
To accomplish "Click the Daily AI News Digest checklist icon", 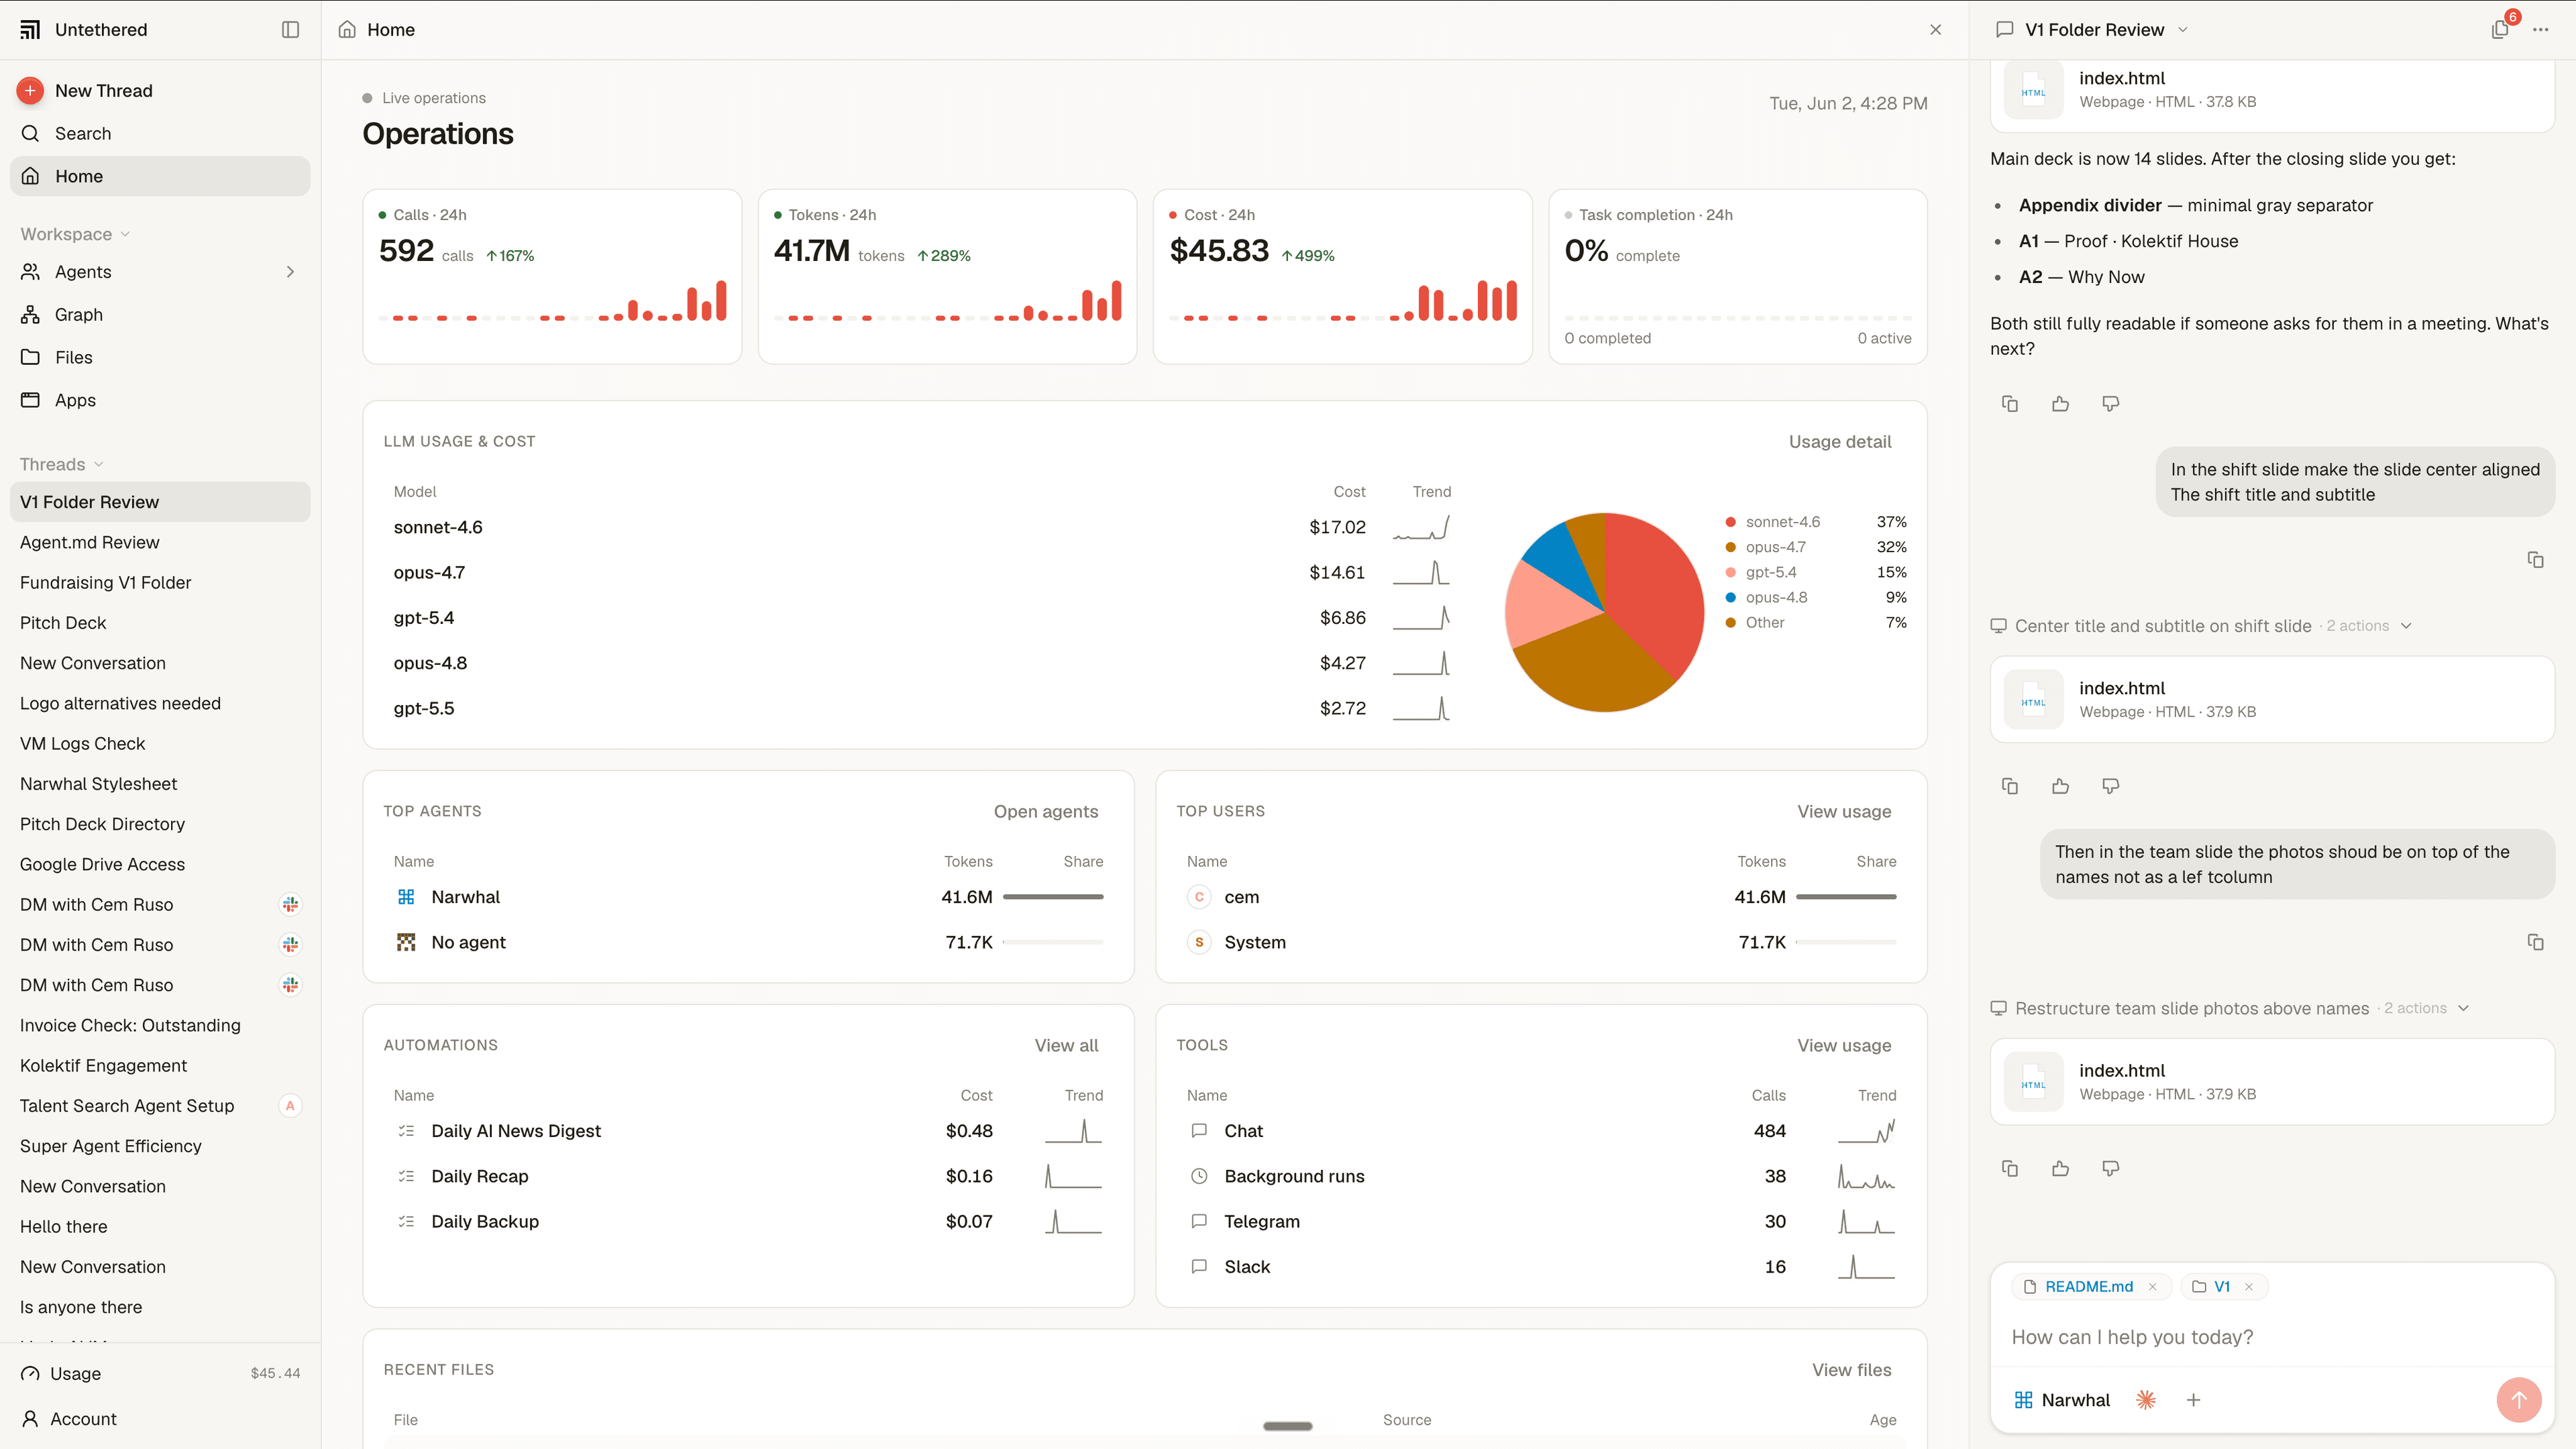I will 406,1132.
